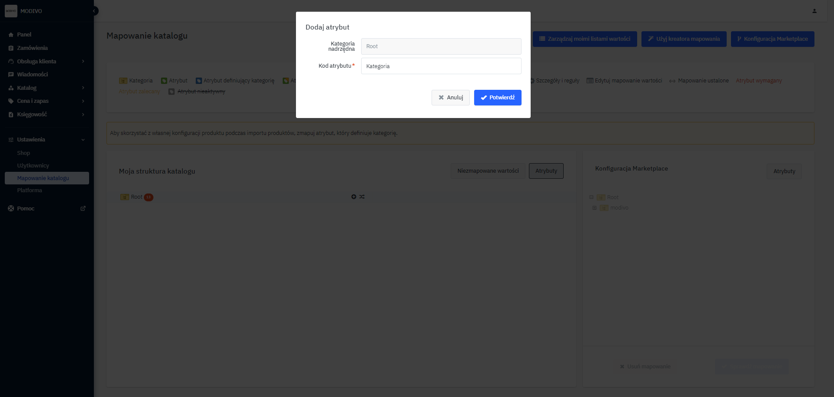The height and width of the screenshot is (397, 834).
Task: Click the MODIVO logo
Action: [x=11, y=11]
